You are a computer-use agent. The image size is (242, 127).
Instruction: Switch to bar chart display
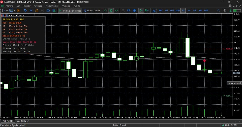tap(105, 11)
